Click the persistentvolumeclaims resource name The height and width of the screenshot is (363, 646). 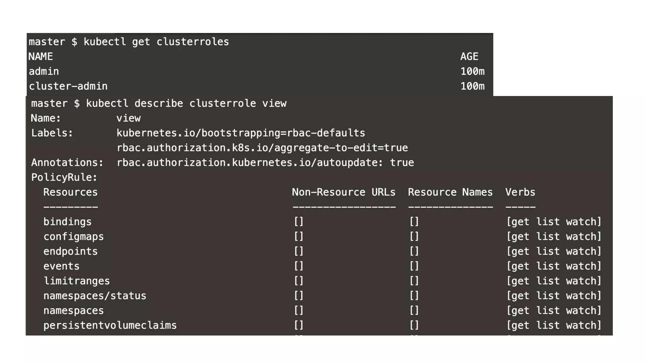point(110,326)
